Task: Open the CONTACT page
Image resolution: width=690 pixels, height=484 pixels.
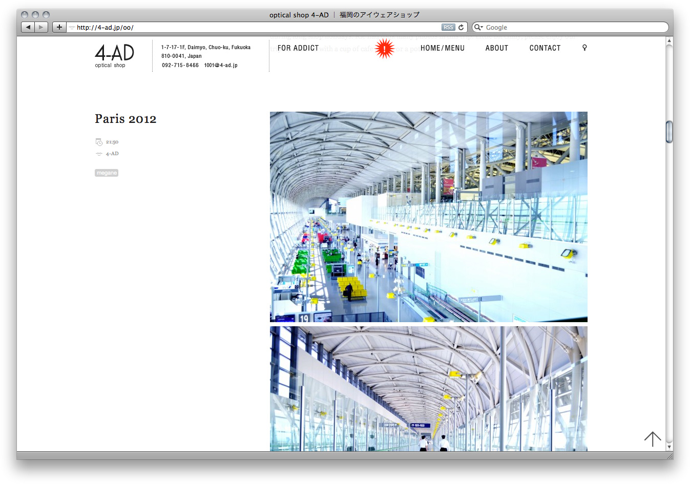Action: tap(545, 48)
